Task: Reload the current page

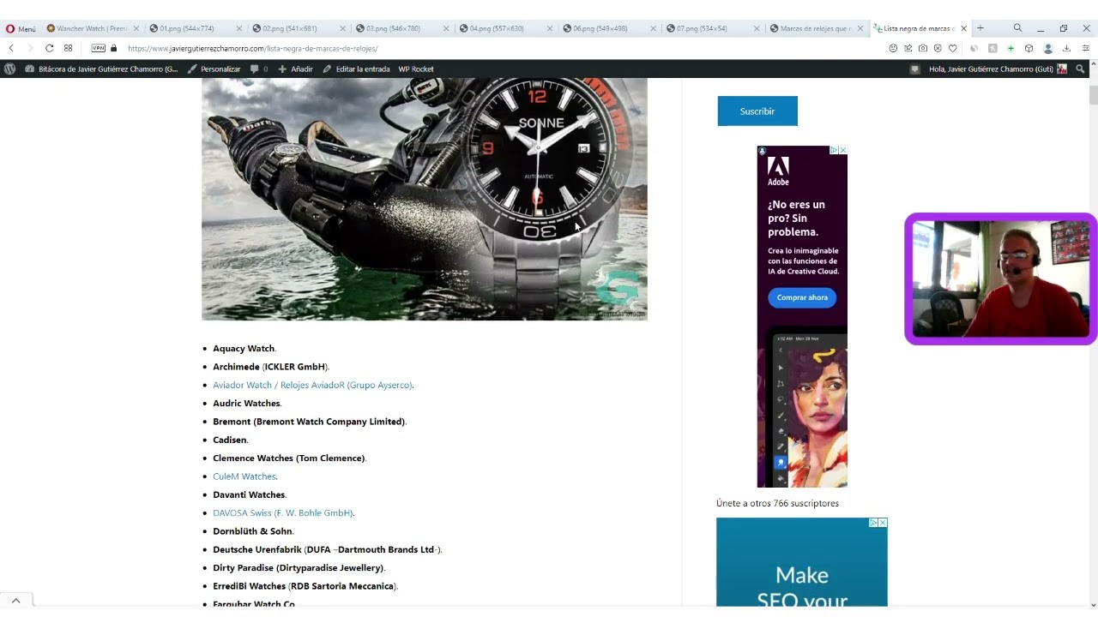Action: click(49, 48)
